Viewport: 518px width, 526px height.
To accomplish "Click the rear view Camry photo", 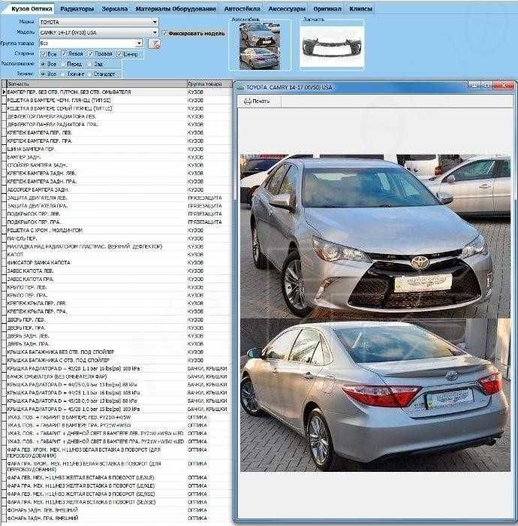I will coord(375,394).
